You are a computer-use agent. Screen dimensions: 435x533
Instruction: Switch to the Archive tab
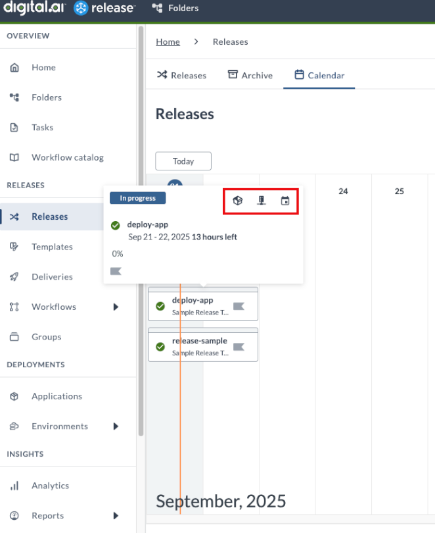[250, 76]
